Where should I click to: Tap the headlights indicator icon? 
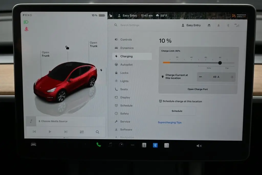pos(26,22)
